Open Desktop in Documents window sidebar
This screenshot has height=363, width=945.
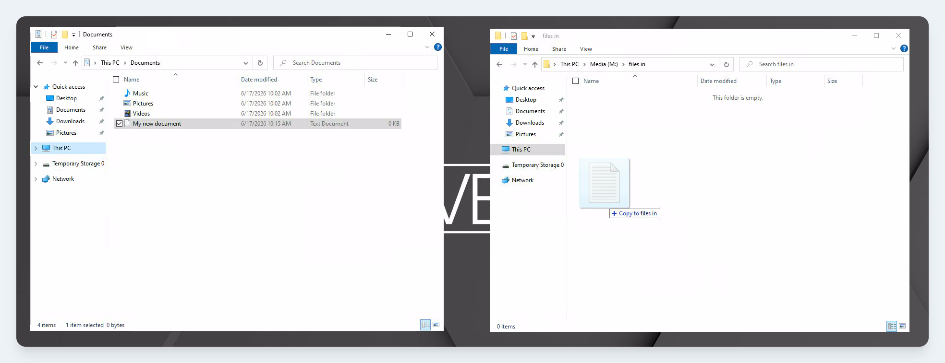pos(66,98)
